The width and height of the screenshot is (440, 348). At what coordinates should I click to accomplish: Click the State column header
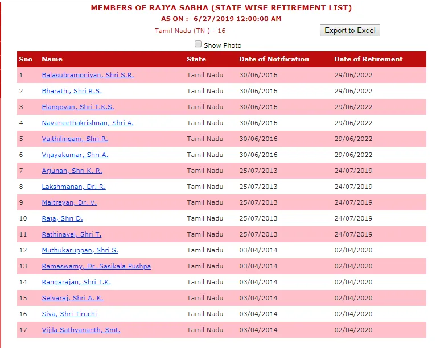[x=196, y=59]
